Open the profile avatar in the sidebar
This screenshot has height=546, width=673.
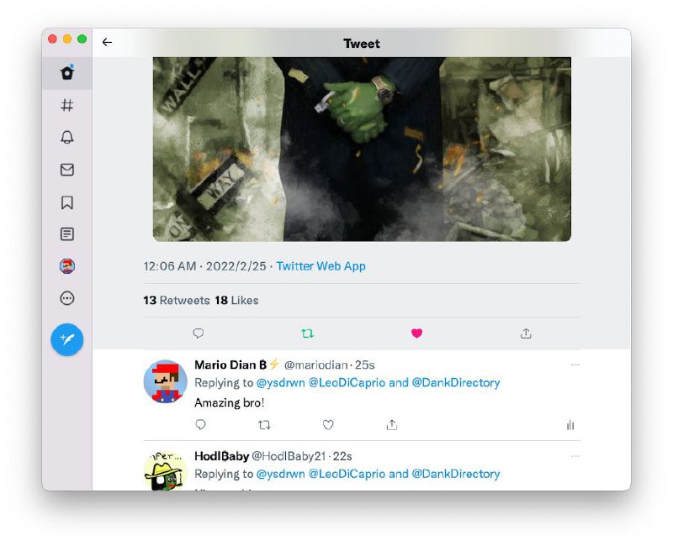(x=67, y=266)
